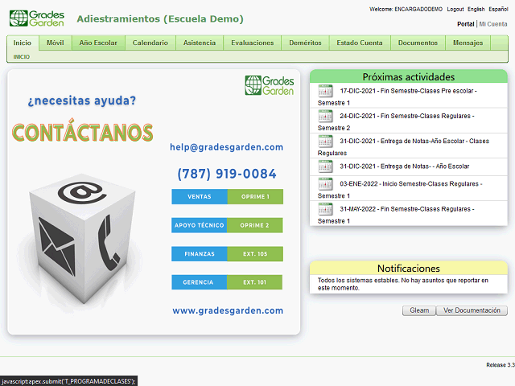Click the APOYO TÉCNICO label
This screenshot has width=515, height=386.
click(x=199, y=225)
